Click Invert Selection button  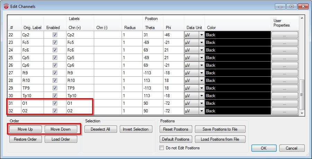pyautogui.click(x=136, y=129)
